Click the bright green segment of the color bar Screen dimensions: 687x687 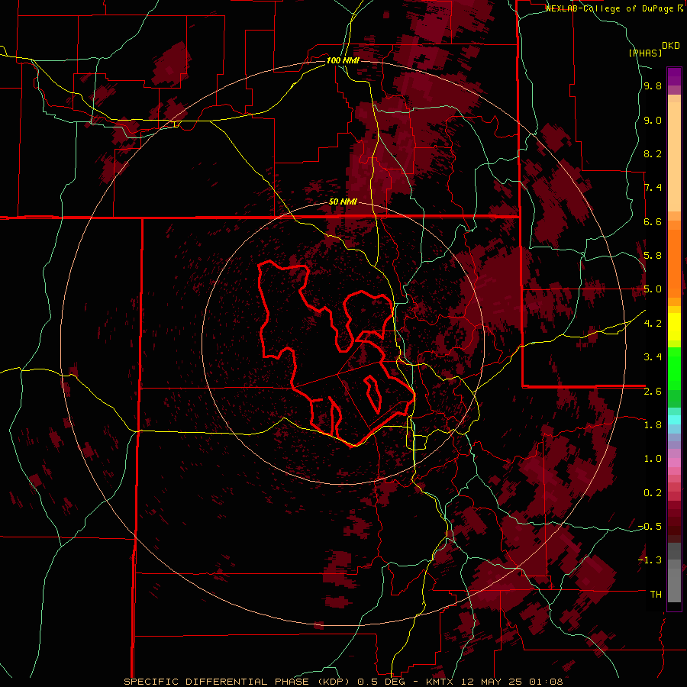pyautogui.click(x=674, y=369)
